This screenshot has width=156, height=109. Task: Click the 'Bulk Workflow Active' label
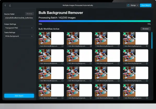49,29
